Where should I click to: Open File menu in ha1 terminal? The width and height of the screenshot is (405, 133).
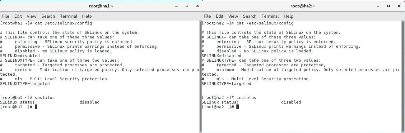[x=6, y=16]
